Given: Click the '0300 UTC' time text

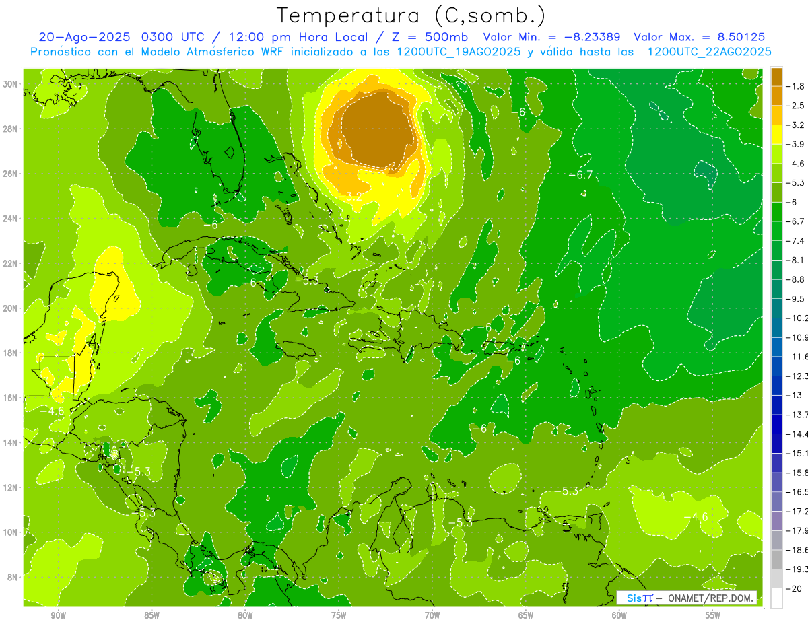Looking at the screenshot, I should tap(174, 37).
